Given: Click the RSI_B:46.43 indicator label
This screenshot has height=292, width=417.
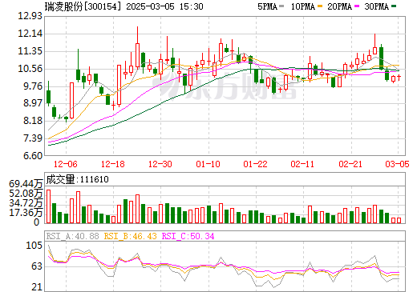Looking at the screenshot, I should click(130, 236).
